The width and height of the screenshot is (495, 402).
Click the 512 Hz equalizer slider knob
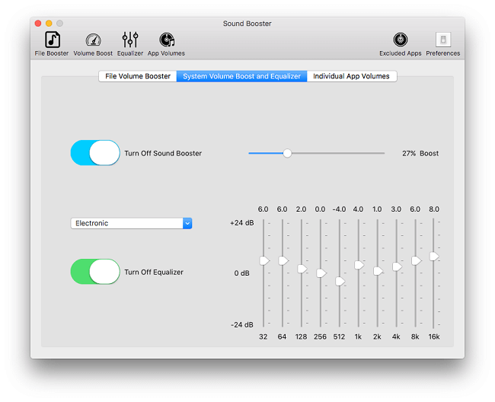[340, 281]
